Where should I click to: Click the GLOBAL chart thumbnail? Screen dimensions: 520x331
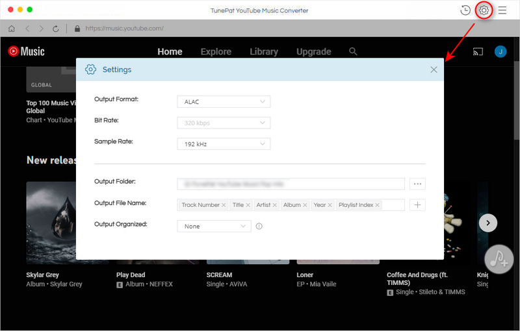click(51, 79)
